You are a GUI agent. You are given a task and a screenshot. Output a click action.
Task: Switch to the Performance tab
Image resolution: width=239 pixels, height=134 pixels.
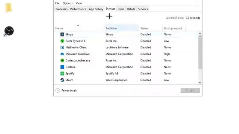point(78,9)
